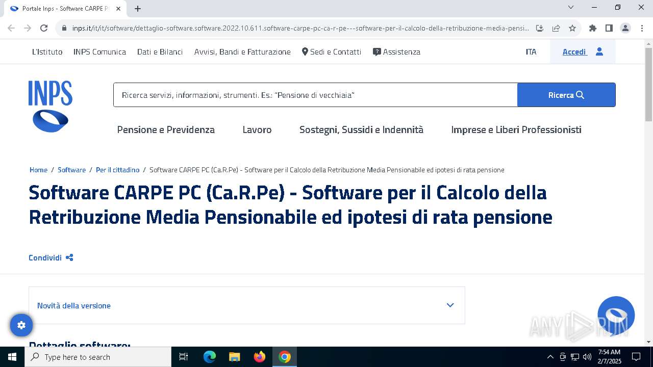Open the Chrome three-dot menu
653x367 pixels.
pyautogui.click(x=642, y=28)
